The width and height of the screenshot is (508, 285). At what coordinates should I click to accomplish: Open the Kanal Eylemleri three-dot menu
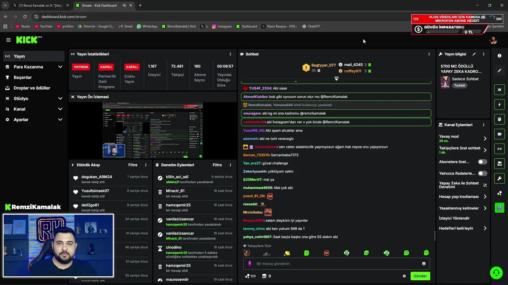click(x=483, y=125)
